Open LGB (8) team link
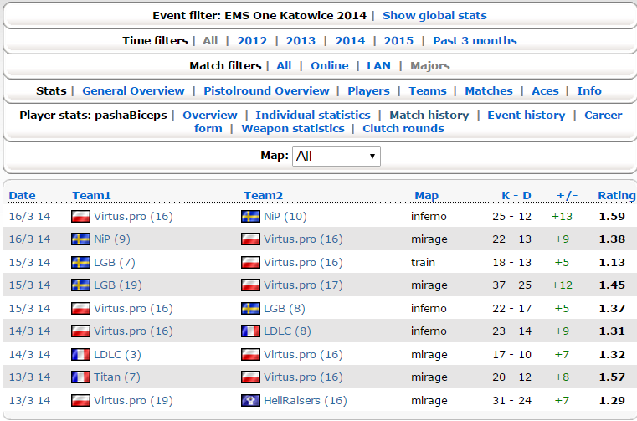 coord(285,309)
